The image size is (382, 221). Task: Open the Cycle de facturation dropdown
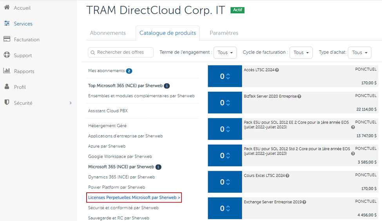[x=301, y=53]
